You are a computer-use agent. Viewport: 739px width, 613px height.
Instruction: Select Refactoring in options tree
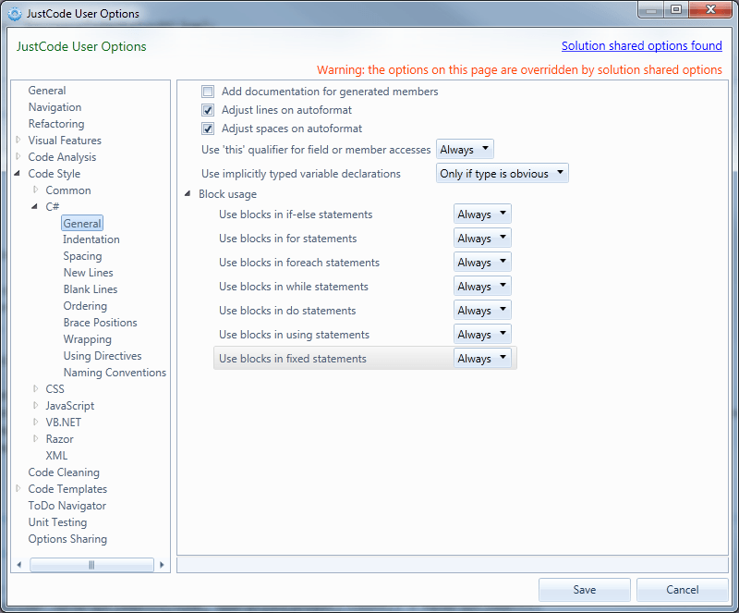coord(56,124)
